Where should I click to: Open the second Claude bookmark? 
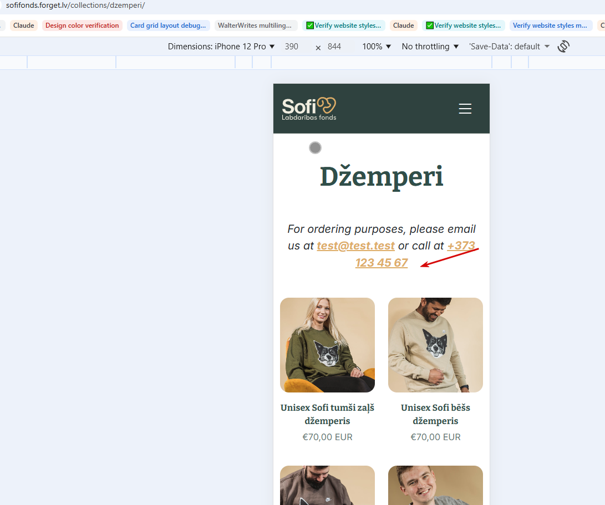pyautogui.click(x=404, y=25)
